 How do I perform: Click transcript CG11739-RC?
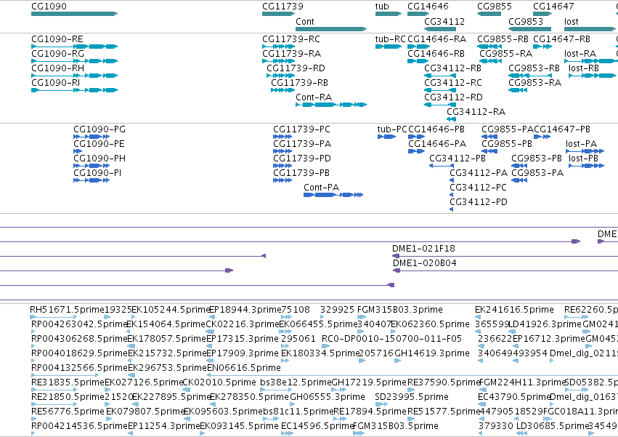pos(278,47)
